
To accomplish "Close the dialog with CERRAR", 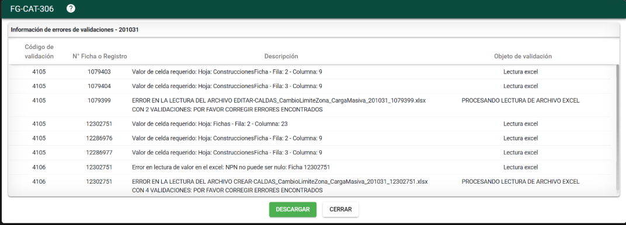I will coord(340,209).
